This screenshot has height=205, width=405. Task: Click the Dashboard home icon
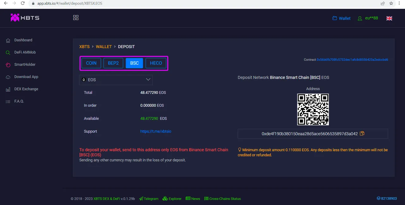(x=8, y=40)
